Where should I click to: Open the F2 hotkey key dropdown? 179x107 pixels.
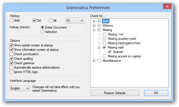75,21
